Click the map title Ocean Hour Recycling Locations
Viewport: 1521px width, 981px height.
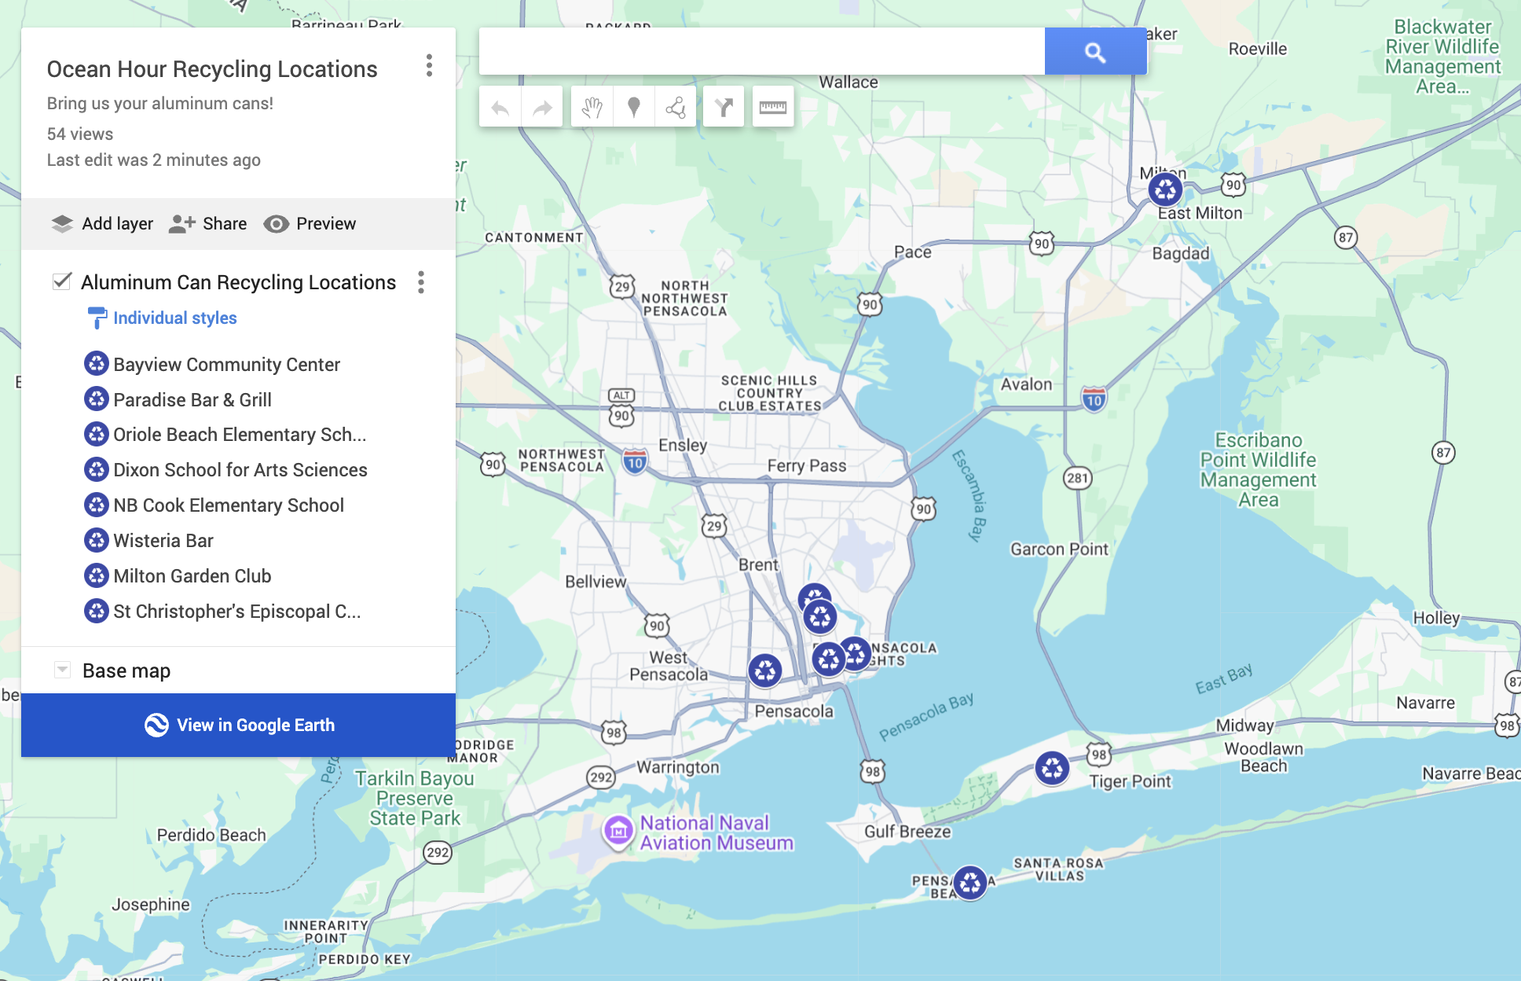click(212, 69)
